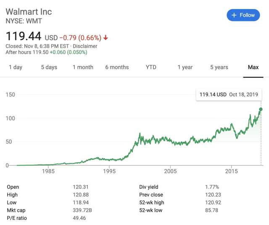Choose the 5 years tab
269x225 pixels.
[x=219, y=67]
